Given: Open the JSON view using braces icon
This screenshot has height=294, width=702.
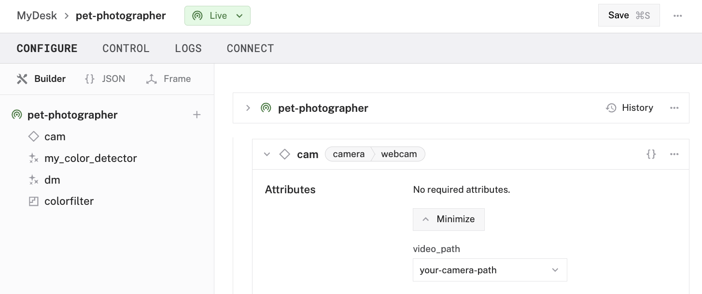Looking at the screenshot, I should click(x=90, y=79).
